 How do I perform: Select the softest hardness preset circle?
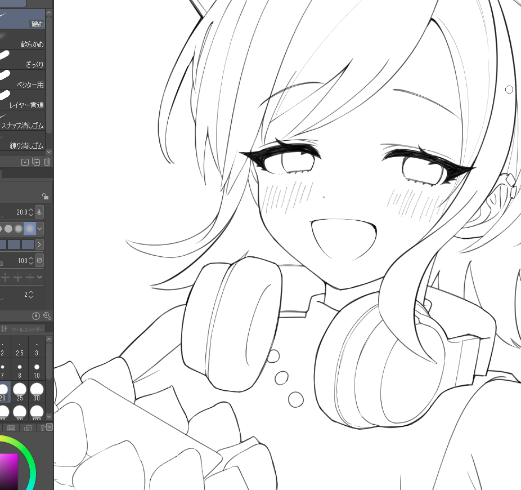pyautogui.click(x=29, y=229)
